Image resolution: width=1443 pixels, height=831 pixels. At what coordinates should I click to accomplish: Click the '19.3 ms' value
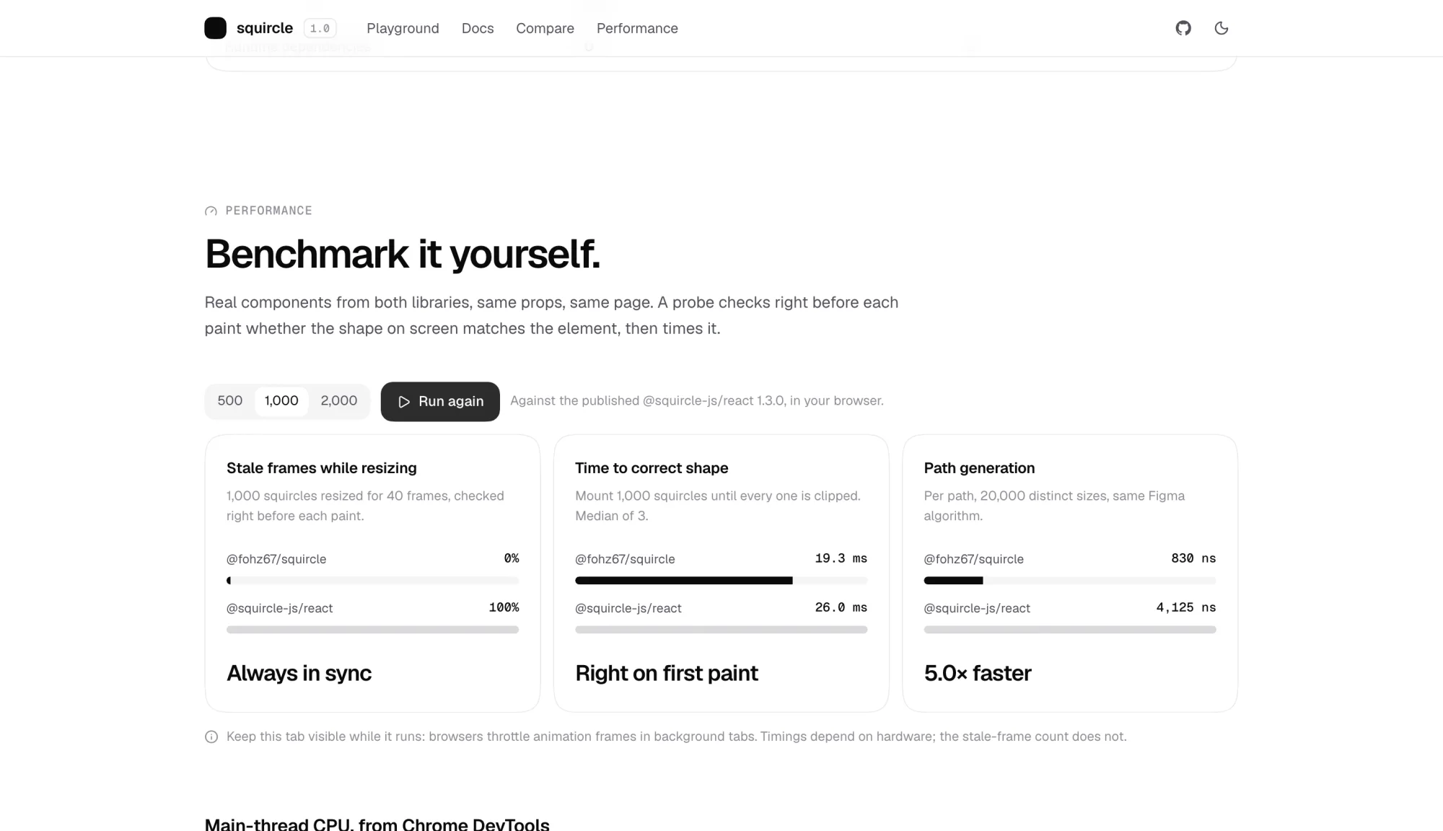click(841, 558)
